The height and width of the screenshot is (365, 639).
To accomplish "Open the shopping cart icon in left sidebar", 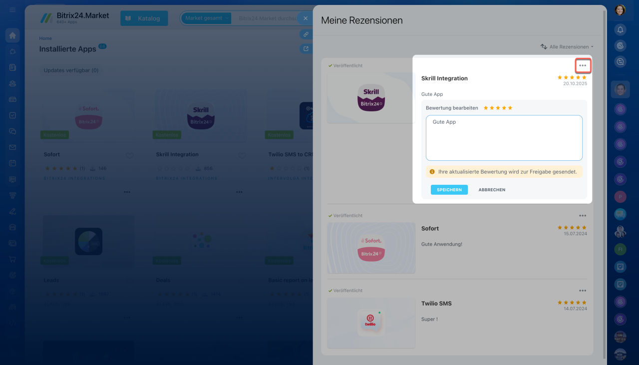I will (x=12, y=259).
